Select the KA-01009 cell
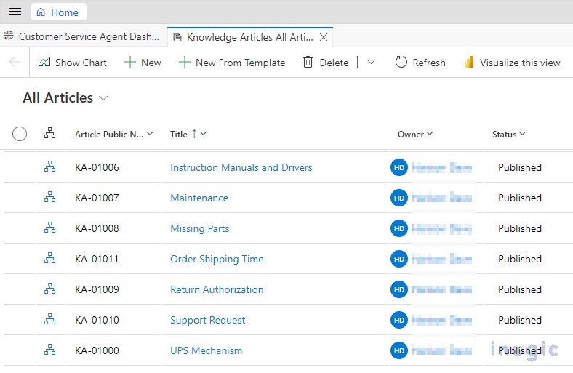This screenshot has width=573, height=373. coord(97,289)
